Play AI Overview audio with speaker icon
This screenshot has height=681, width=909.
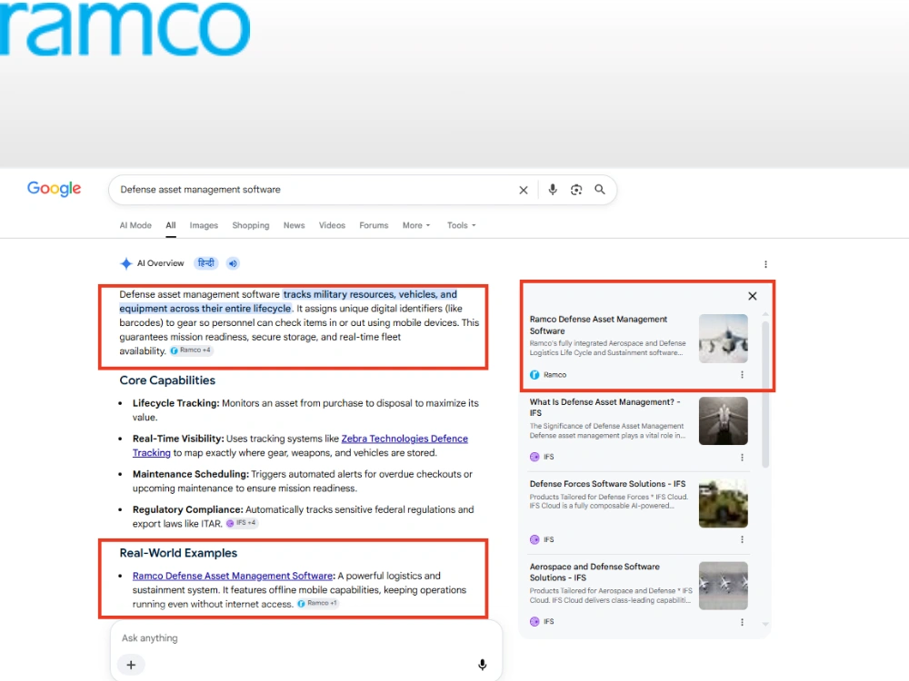click(x=233, y=263)
